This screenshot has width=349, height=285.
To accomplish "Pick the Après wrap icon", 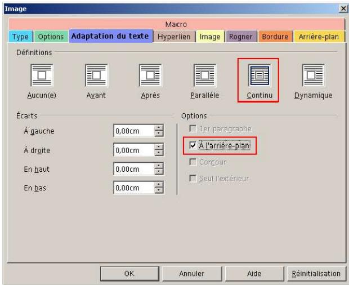I will click(150, 75).
